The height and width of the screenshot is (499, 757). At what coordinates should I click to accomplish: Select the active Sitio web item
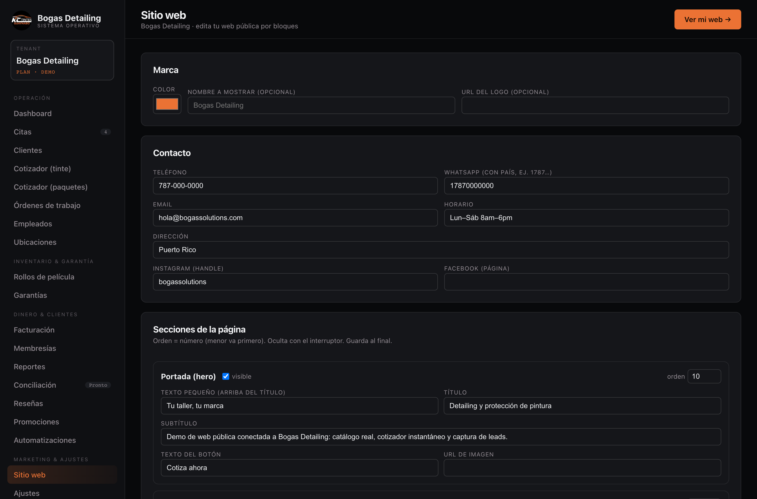click(x=62, y=475)
